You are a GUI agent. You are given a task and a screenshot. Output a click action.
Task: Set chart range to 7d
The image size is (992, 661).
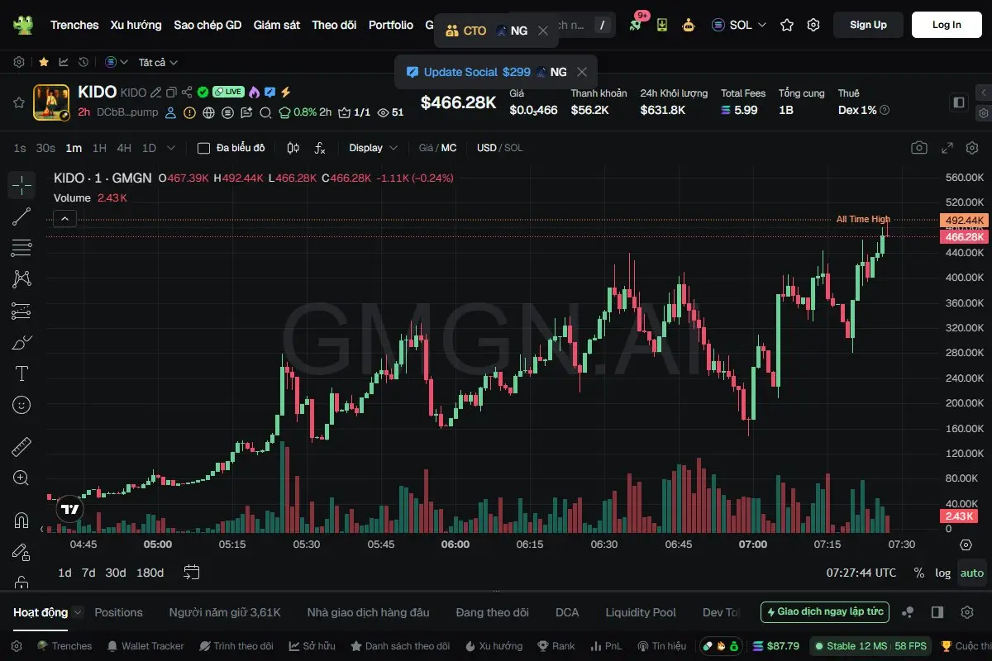[x=88, y=573]
